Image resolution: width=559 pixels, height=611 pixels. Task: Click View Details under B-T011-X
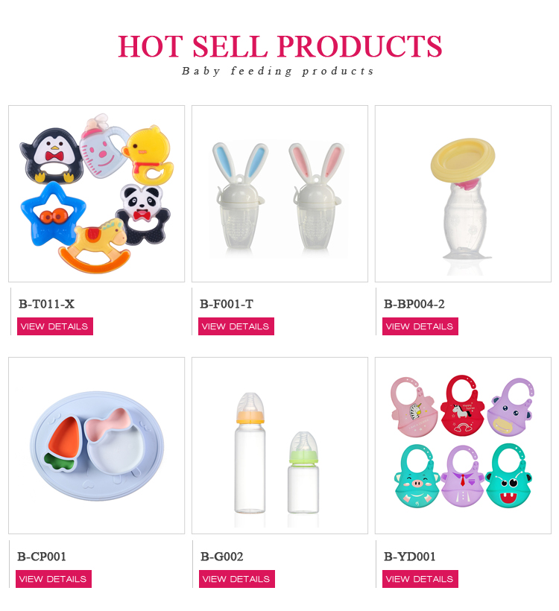(x=55, y=326)
